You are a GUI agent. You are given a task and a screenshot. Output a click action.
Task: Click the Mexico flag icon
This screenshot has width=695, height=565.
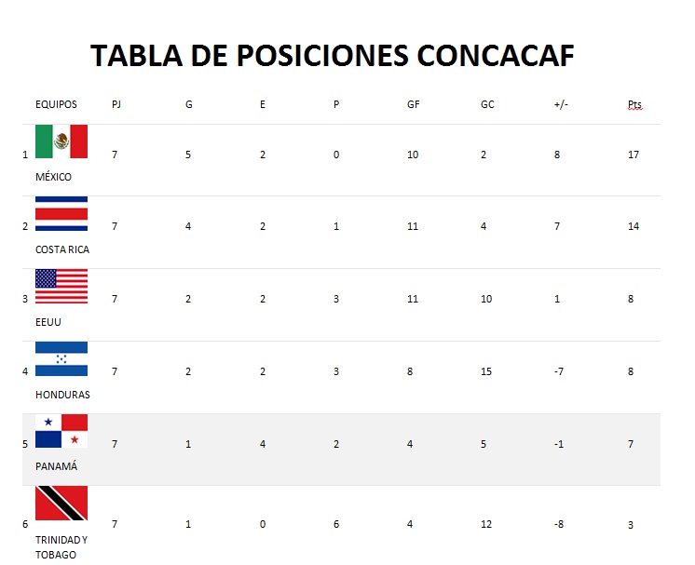tap(61, 141)
